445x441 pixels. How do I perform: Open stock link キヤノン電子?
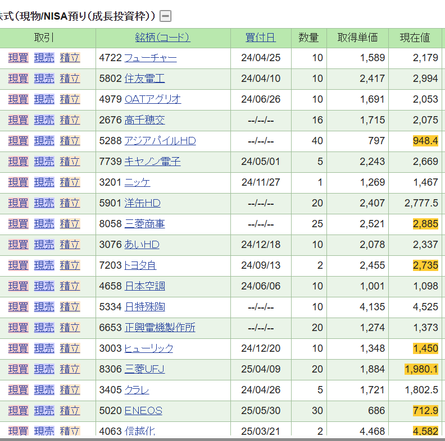(x=153, y=162)
